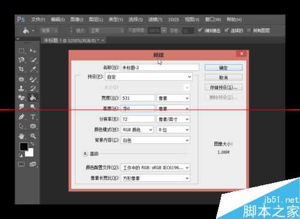Select the Rectangular Marquee tool
Image resolution: width=300 pixels, height=219 pixels.
(22, 50)
